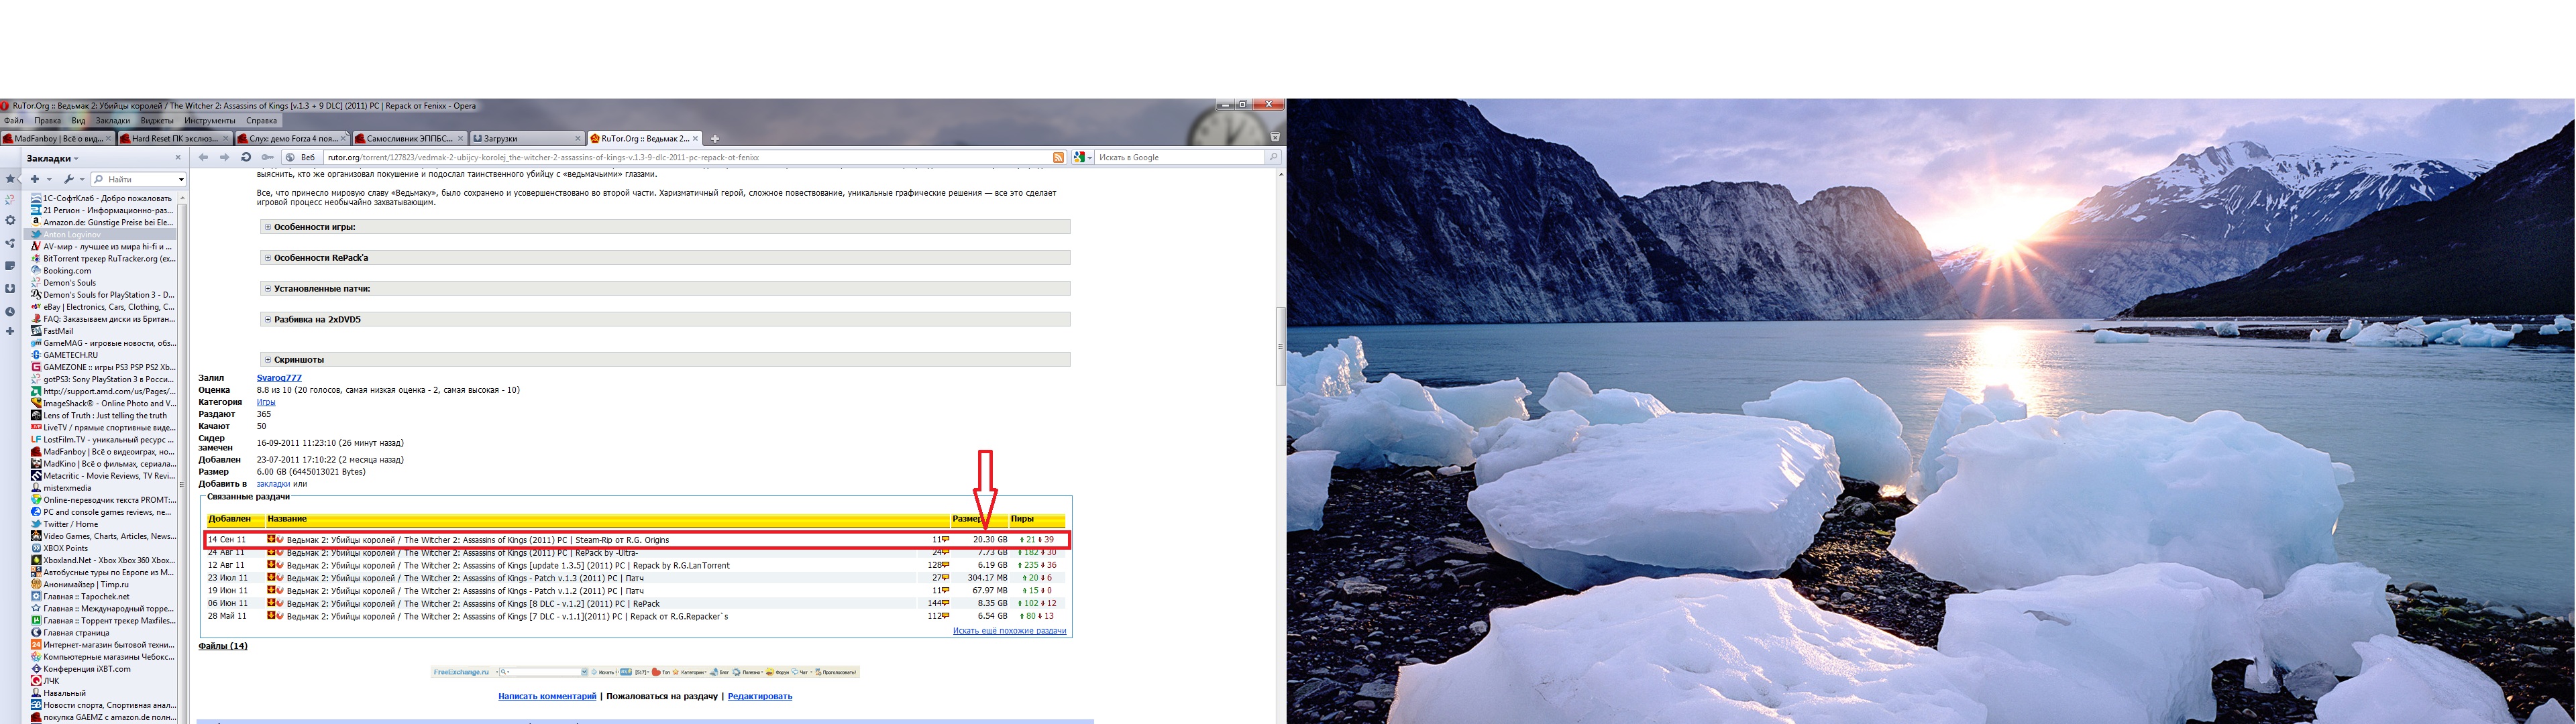Click the password wand key icon
Viewport: 2576px width, 724px height.
[x=267, y=157]
